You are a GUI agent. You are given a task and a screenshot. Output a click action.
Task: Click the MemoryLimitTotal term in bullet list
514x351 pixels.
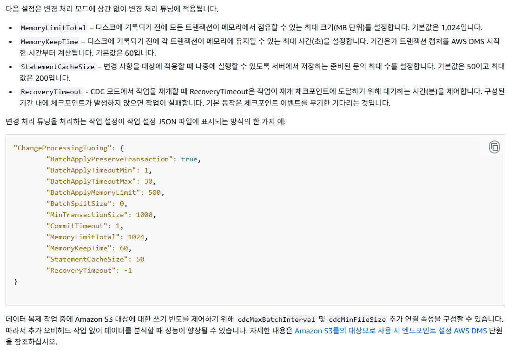[53, 28]
